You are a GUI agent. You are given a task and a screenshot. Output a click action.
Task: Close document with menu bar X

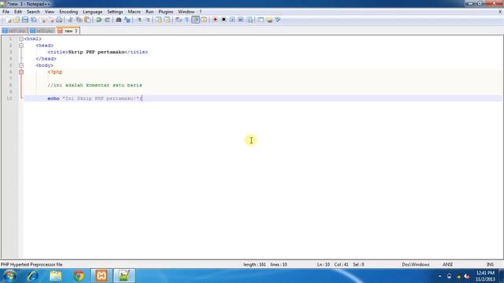[500, 12]
